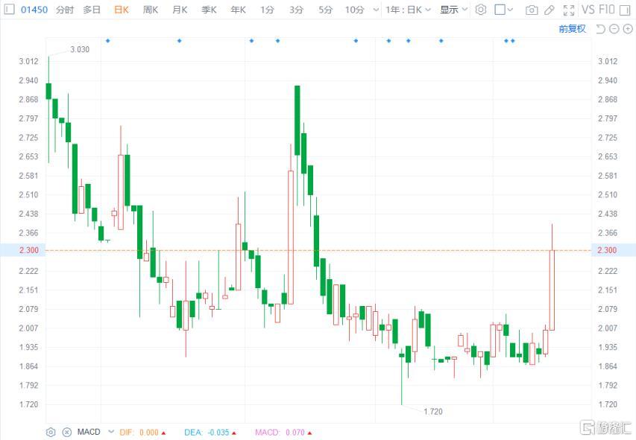Expand MACD indicator selection dropdown
This screenshot has height=440, width=636.
tap(111, 432)
